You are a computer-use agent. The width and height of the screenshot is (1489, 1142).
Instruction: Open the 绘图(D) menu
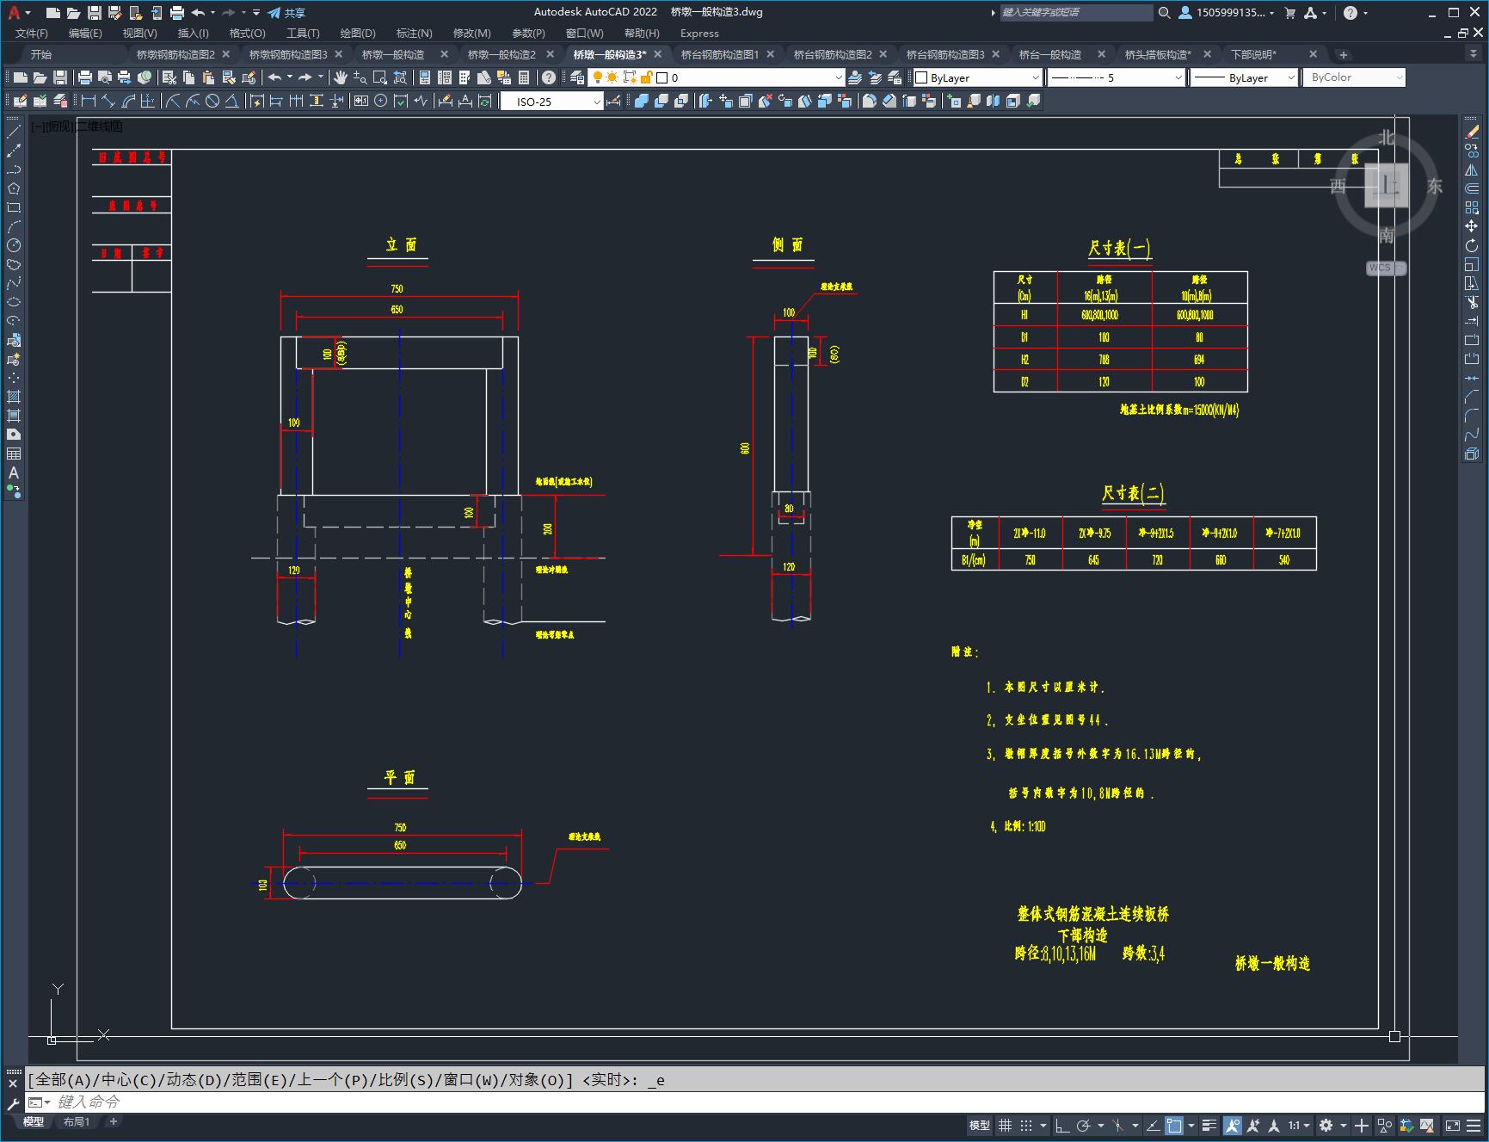358,33
